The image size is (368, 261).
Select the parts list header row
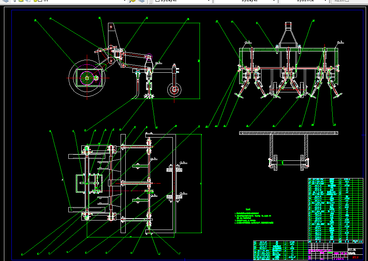(335, 241)
